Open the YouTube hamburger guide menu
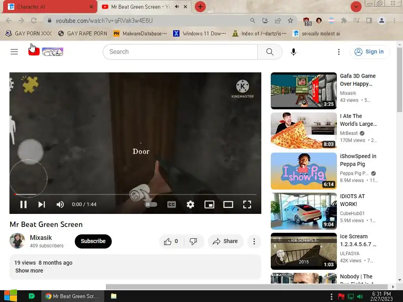This screenshot has height=302, width=403. click(14, 52)
